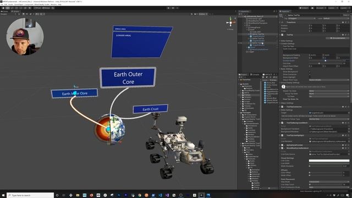Toggle the Show Connector checkbox
The height and width of the screenshot is (198, 352).
coord(310,74)
